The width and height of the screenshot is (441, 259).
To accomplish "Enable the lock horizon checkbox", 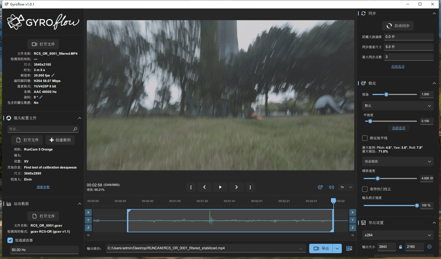I will click(365, 138).
